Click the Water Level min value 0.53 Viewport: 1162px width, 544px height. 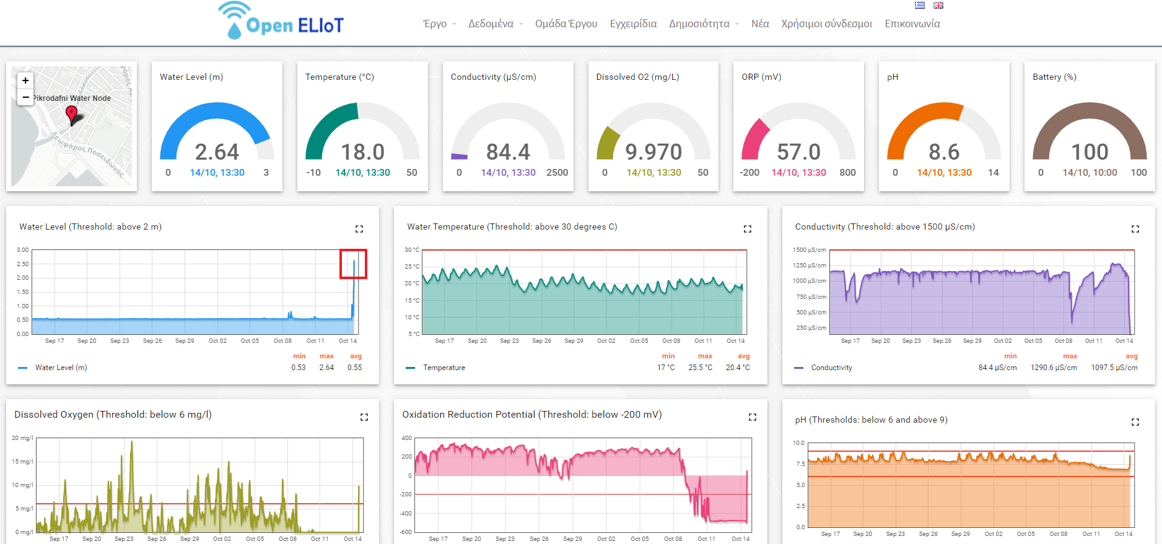click(299, 368)
